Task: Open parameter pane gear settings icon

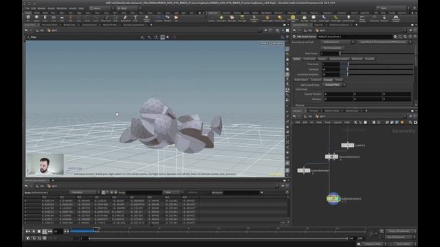Action: (x=395, y=36)
